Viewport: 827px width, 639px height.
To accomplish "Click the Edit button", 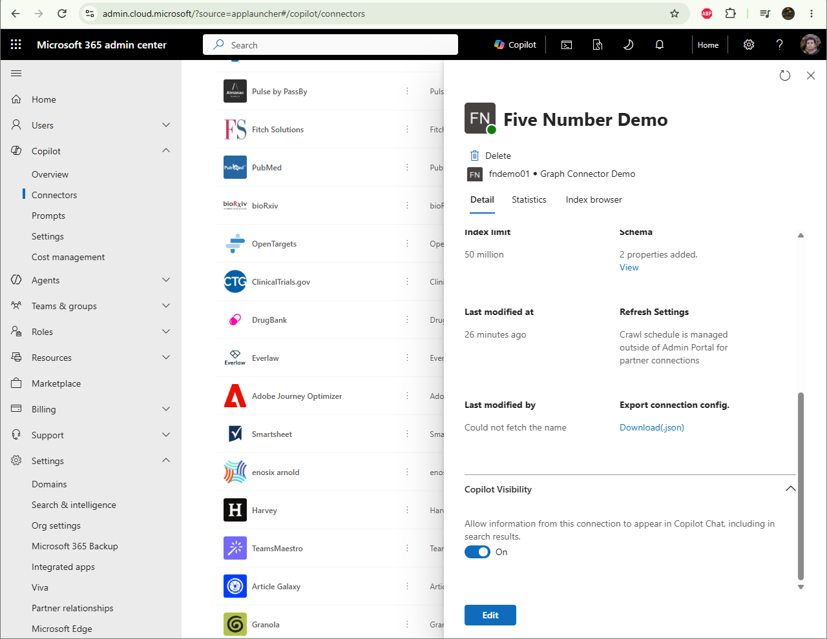I will click(x=490, y=615).
